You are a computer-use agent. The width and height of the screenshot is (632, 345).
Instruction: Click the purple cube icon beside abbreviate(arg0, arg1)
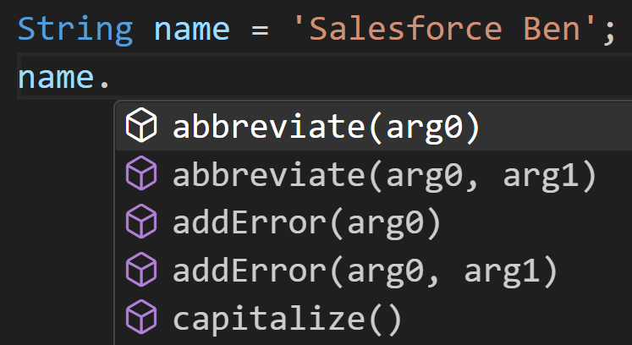[141, 173]
